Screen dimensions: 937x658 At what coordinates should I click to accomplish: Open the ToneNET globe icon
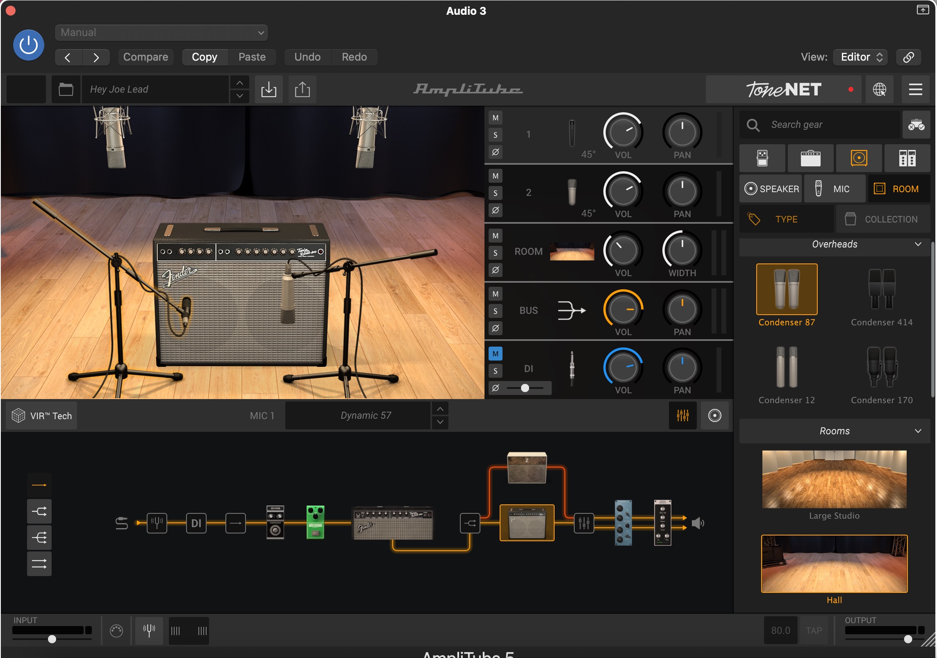[x=879, y=89]
